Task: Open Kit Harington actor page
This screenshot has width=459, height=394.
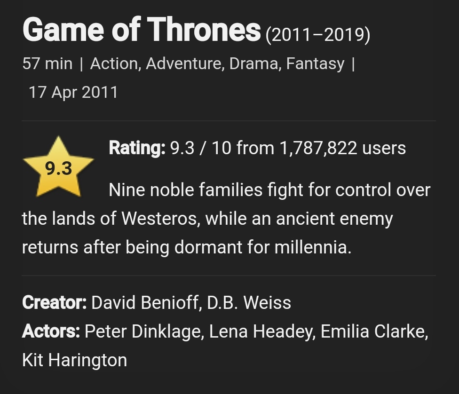Action: 74,361
